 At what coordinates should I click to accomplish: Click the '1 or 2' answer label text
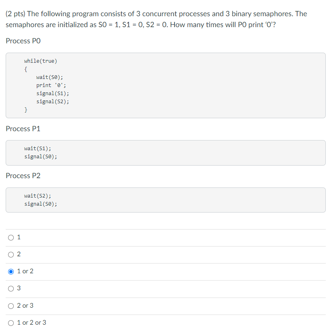tap(25, 271)
